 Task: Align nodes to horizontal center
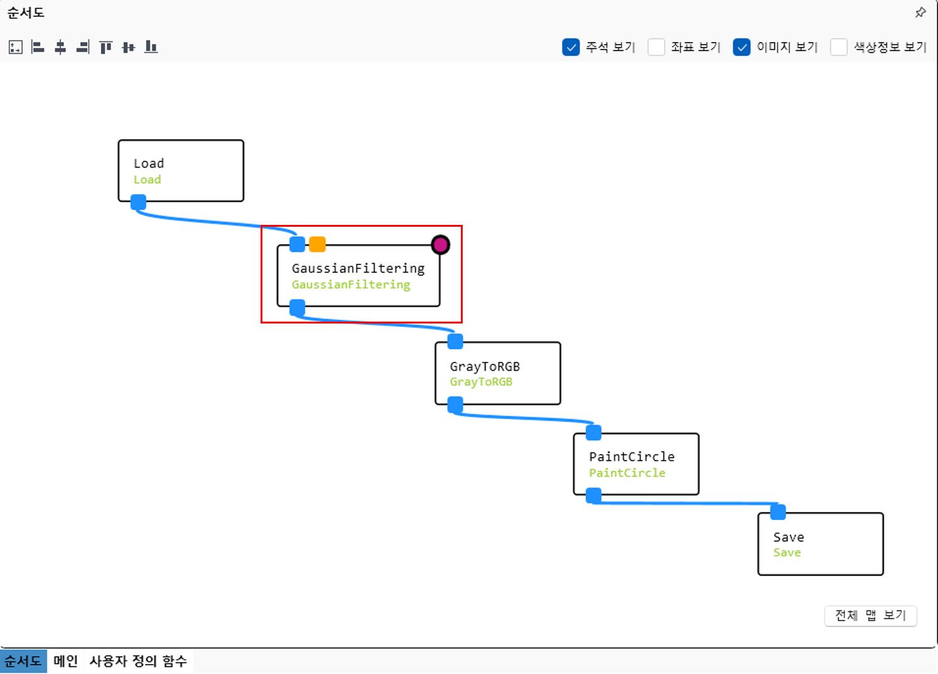pos(60,47)
